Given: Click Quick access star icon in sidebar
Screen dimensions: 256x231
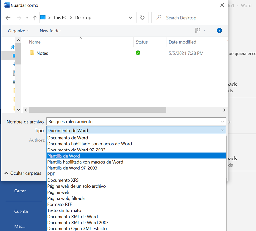Looking at the screenshot, I should (x=13, y=47).
